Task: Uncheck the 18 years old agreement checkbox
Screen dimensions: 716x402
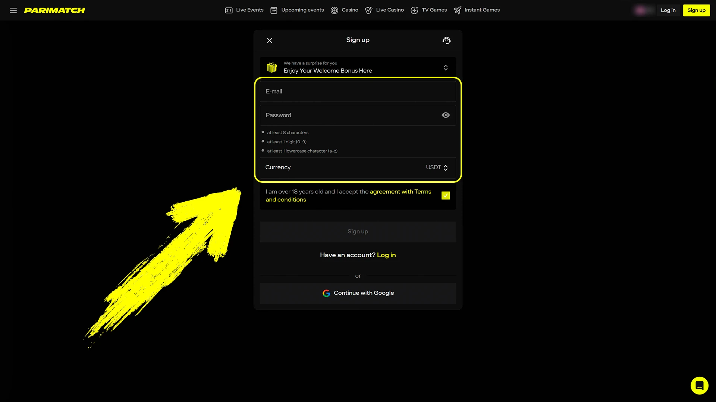Action: pos(446,195)
